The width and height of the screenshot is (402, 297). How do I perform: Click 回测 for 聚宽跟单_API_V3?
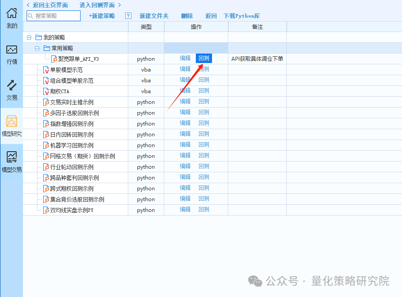pos(204,58)
